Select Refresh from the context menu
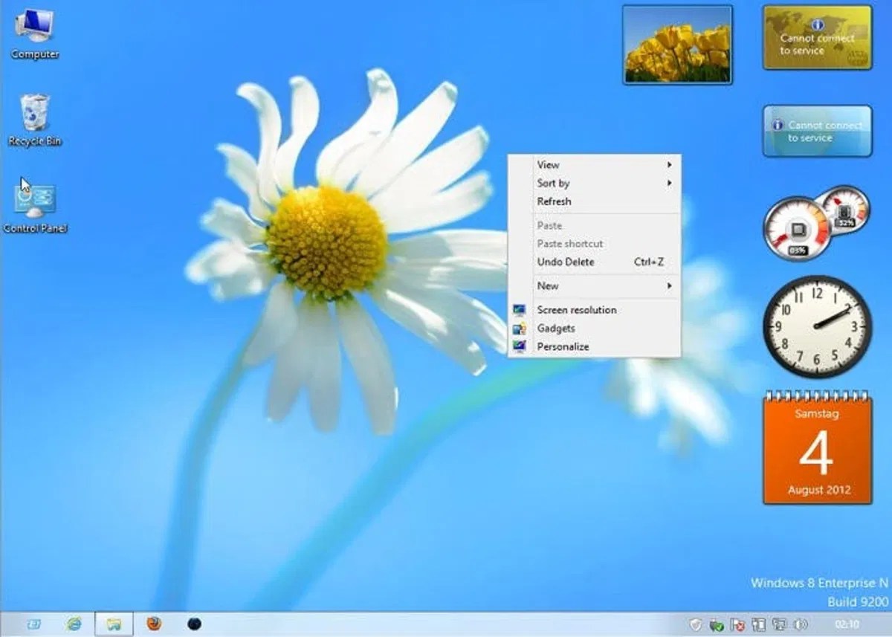Viewport: 892px width, 637px height. pos(554,201)
